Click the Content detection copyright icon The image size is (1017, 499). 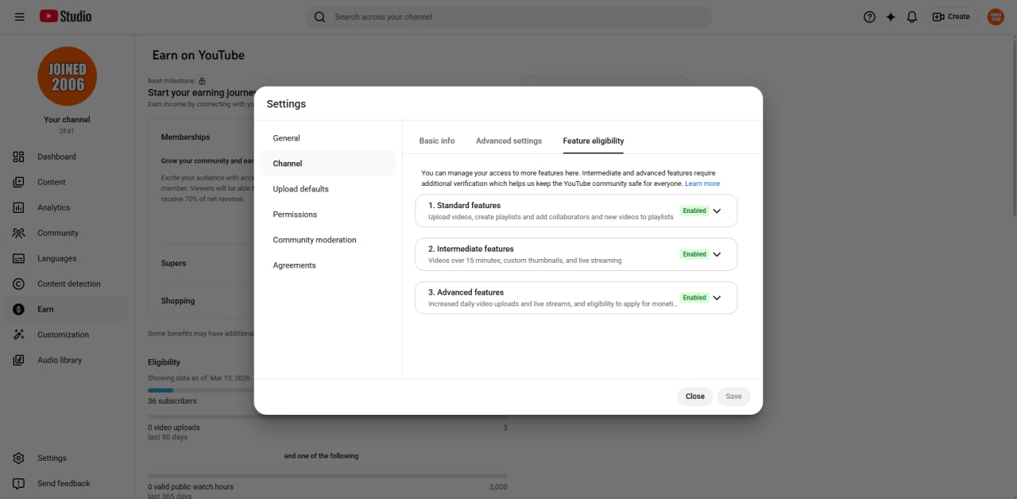tap(19, 284)
